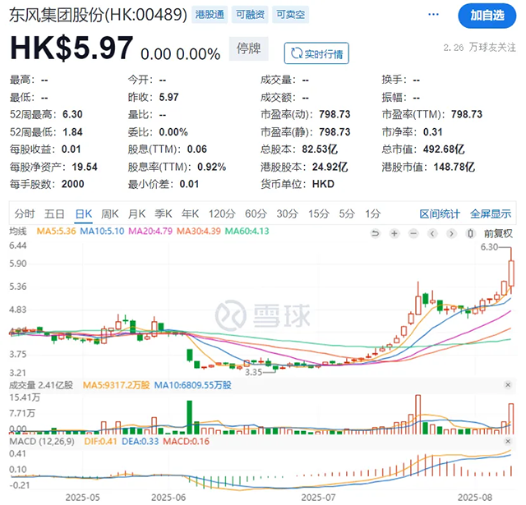Click the 总市值 value 492.68亿
This screenshot has height=505, width=526.
click(444, 149)
